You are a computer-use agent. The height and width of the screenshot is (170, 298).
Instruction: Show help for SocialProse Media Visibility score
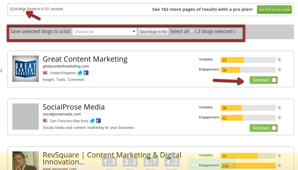click(x=279, y=107)
